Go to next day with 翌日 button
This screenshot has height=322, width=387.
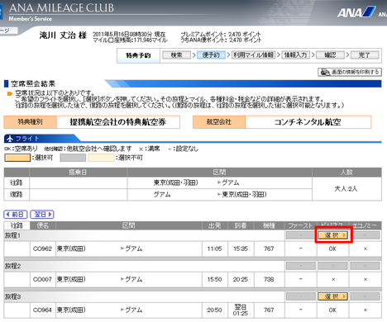pyautogui.click(x=42, y=214)
